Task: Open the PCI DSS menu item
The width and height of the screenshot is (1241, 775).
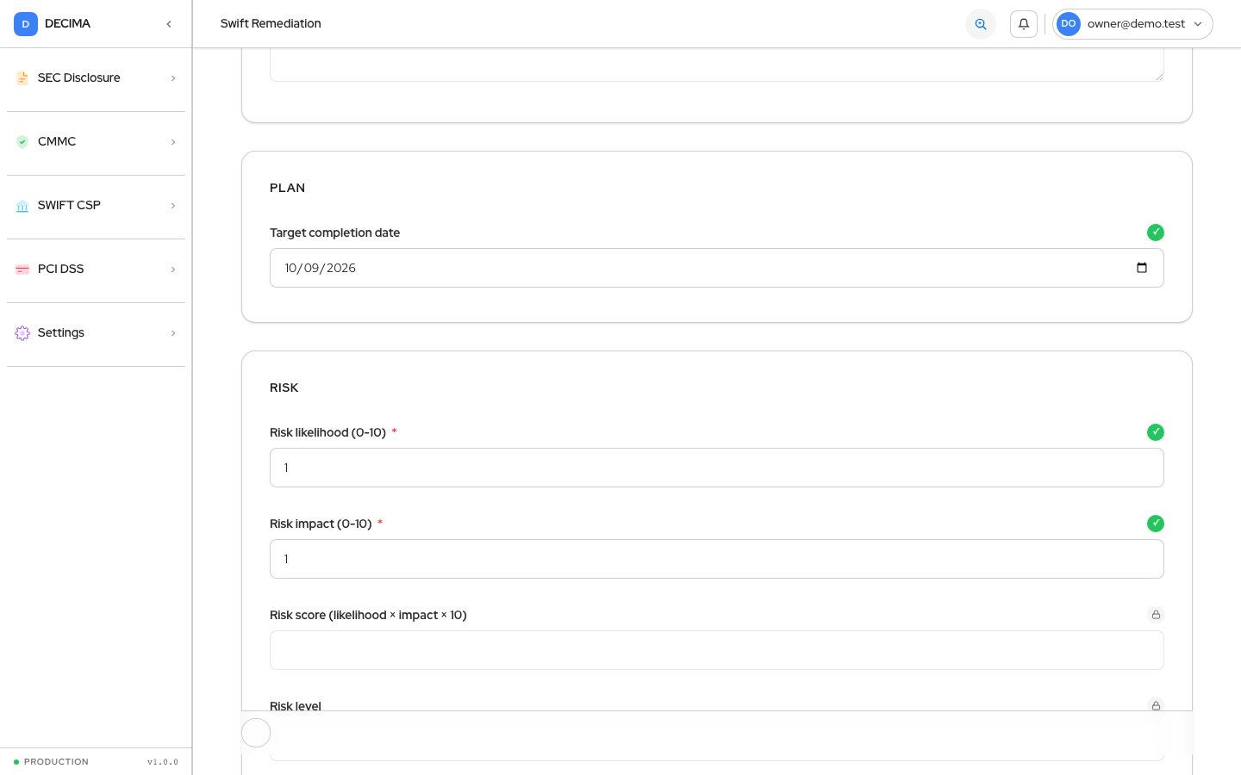Action: (x=96, y=270)
